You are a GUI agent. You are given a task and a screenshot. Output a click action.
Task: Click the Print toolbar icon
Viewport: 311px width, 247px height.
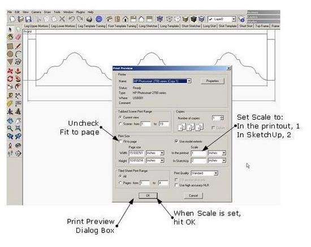(x=89, y=19)
